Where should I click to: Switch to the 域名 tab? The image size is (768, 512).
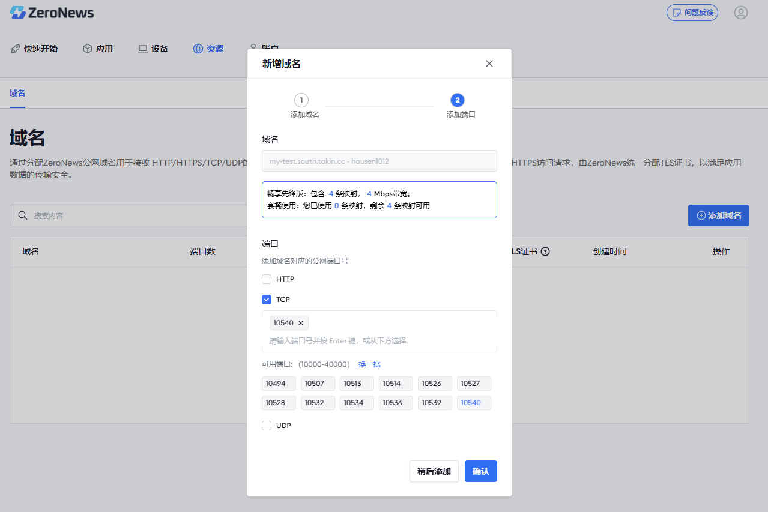coord(17,94)
